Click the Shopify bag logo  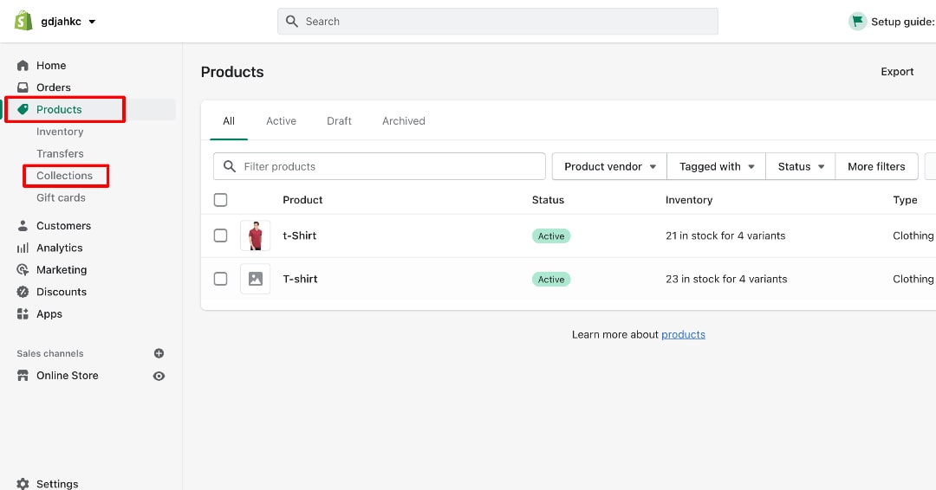coord(23,21)
